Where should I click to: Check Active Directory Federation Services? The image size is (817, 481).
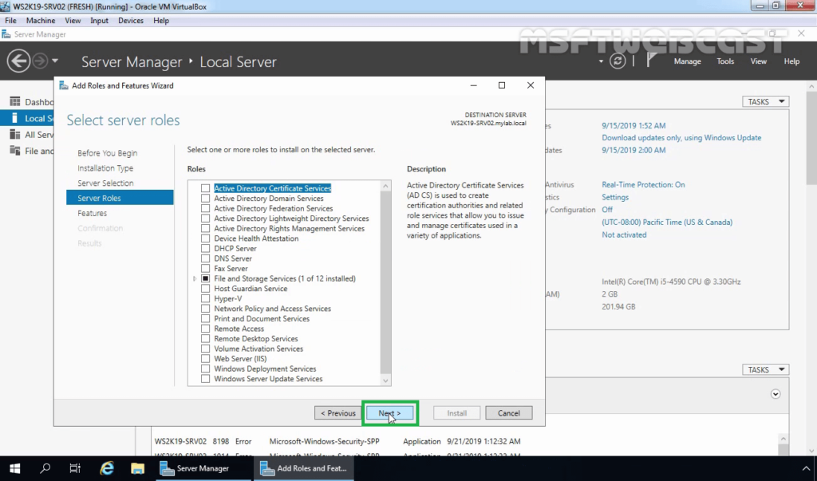coord(205,208)
